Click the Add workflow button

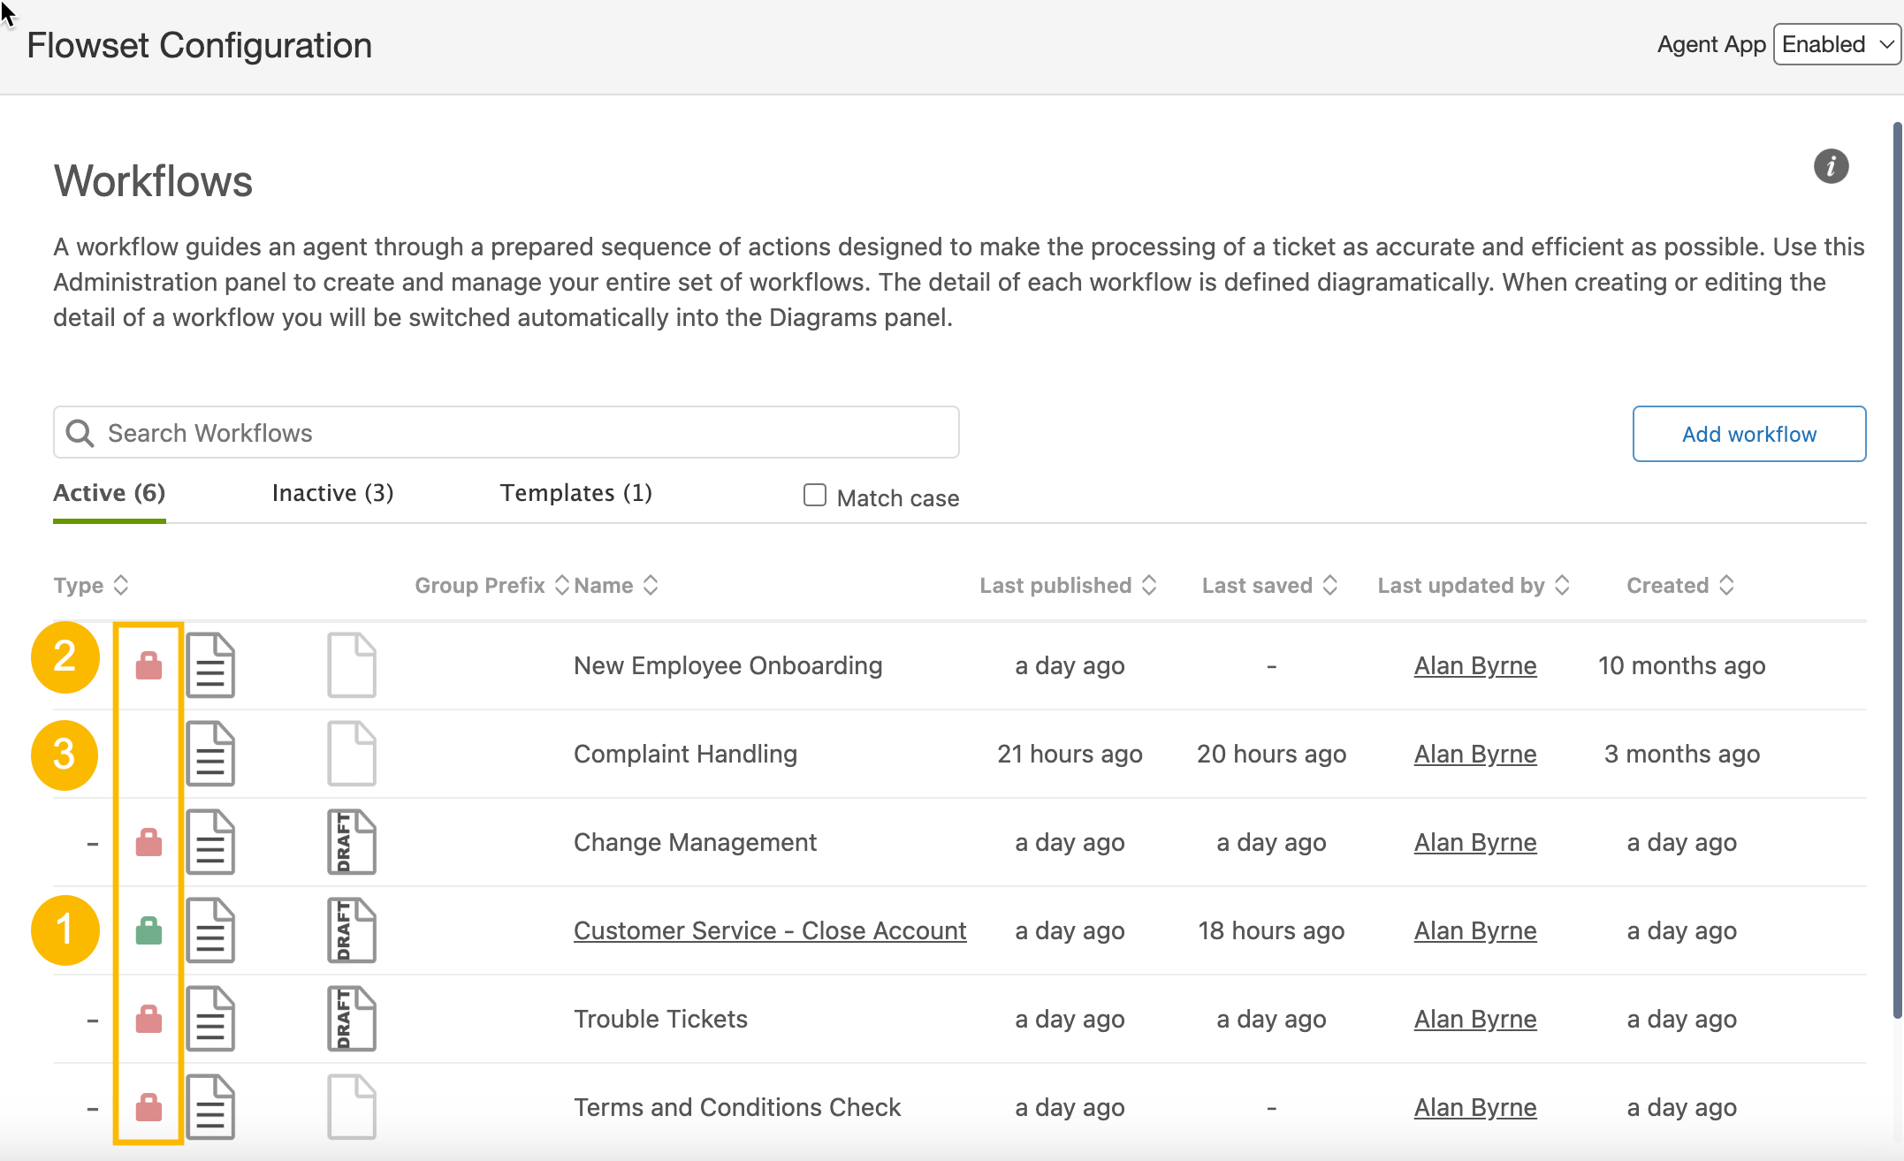pos(1749,434)
